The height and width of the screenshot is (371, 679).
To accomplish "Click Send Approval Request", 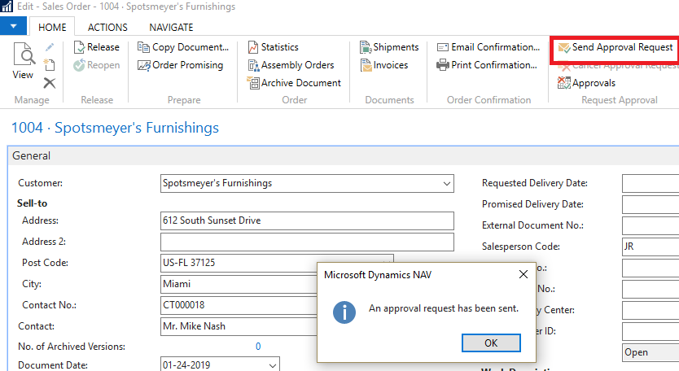I will tap(615, 47).
